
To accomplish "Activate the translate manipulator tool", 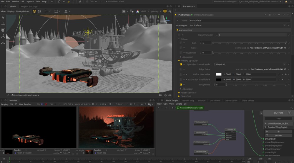I will [x=3, y=24].
